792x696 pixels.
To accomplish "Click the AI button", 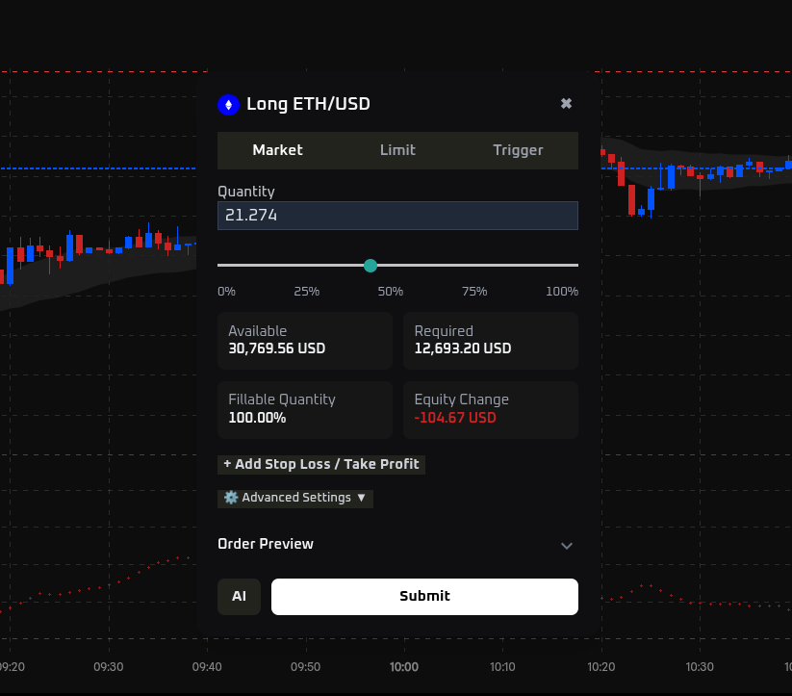I will click(x=239, y=596).
